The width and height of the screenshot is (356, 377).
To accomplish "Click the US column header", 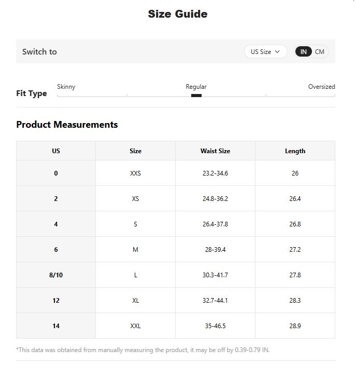I will pos(56,151).
